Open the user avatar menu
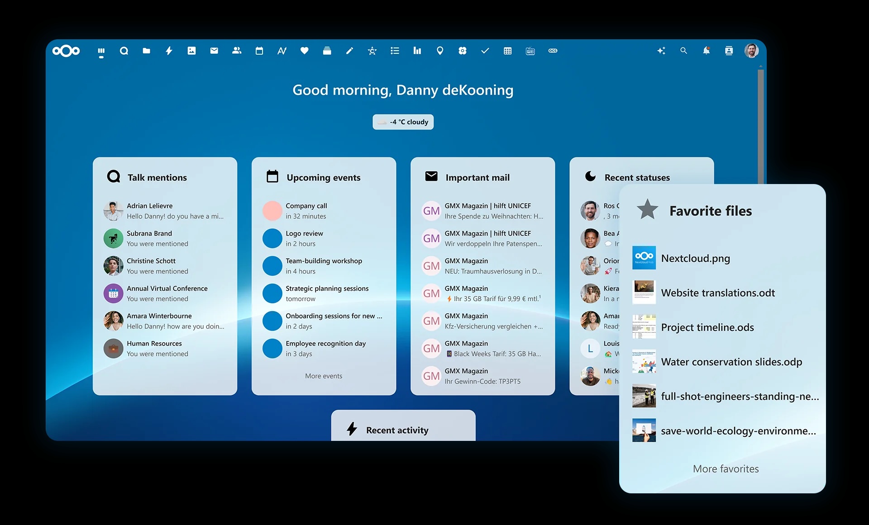Image resolution: width=869 pixels, height=525 pixels. [751, 51]
